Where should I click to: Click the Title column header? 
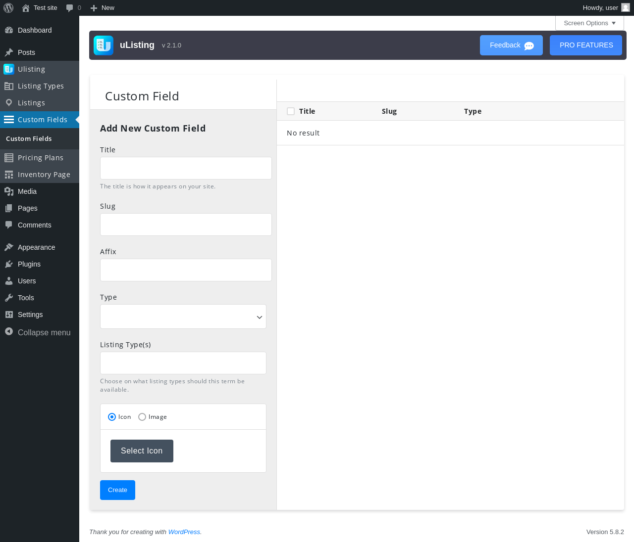(307, 111)
